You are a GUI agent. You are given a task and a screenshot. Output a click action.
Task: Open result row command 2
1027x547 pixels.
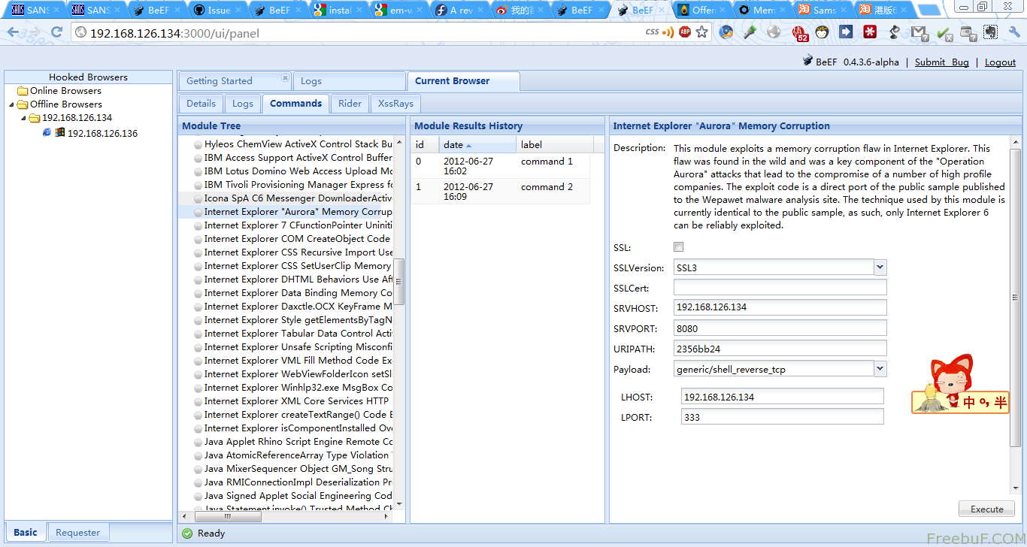500,192
